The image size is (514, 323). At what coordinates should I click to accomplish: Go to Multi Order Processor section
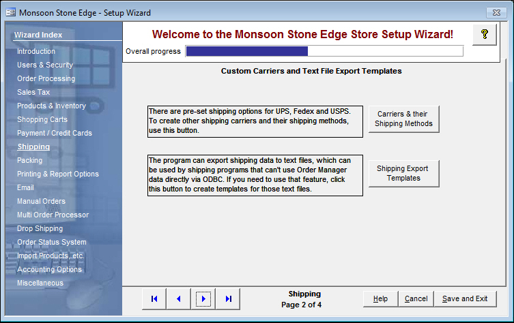(x=53, y=215)
